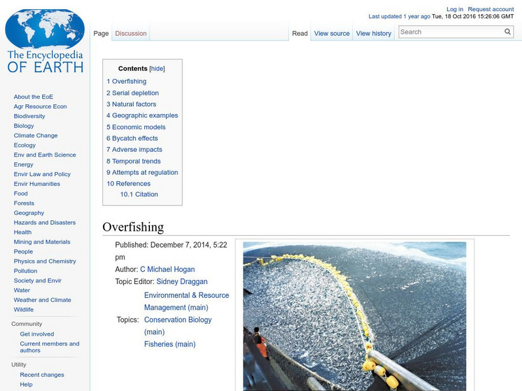Open Ecology sidebar link
The image size is (522, 391).
[x=25, y=145]
